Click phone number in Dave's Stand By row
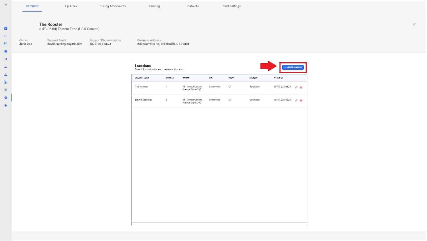Viewport: 427px width, 241px height. (282, 100)
